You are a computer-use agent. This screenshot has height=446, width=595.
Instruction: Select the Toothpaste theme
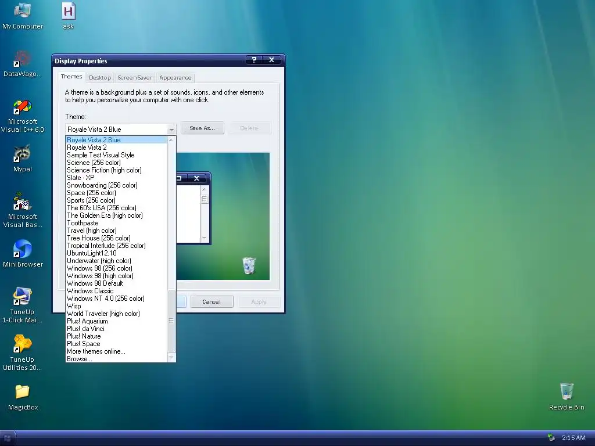[x=116, y=223]
